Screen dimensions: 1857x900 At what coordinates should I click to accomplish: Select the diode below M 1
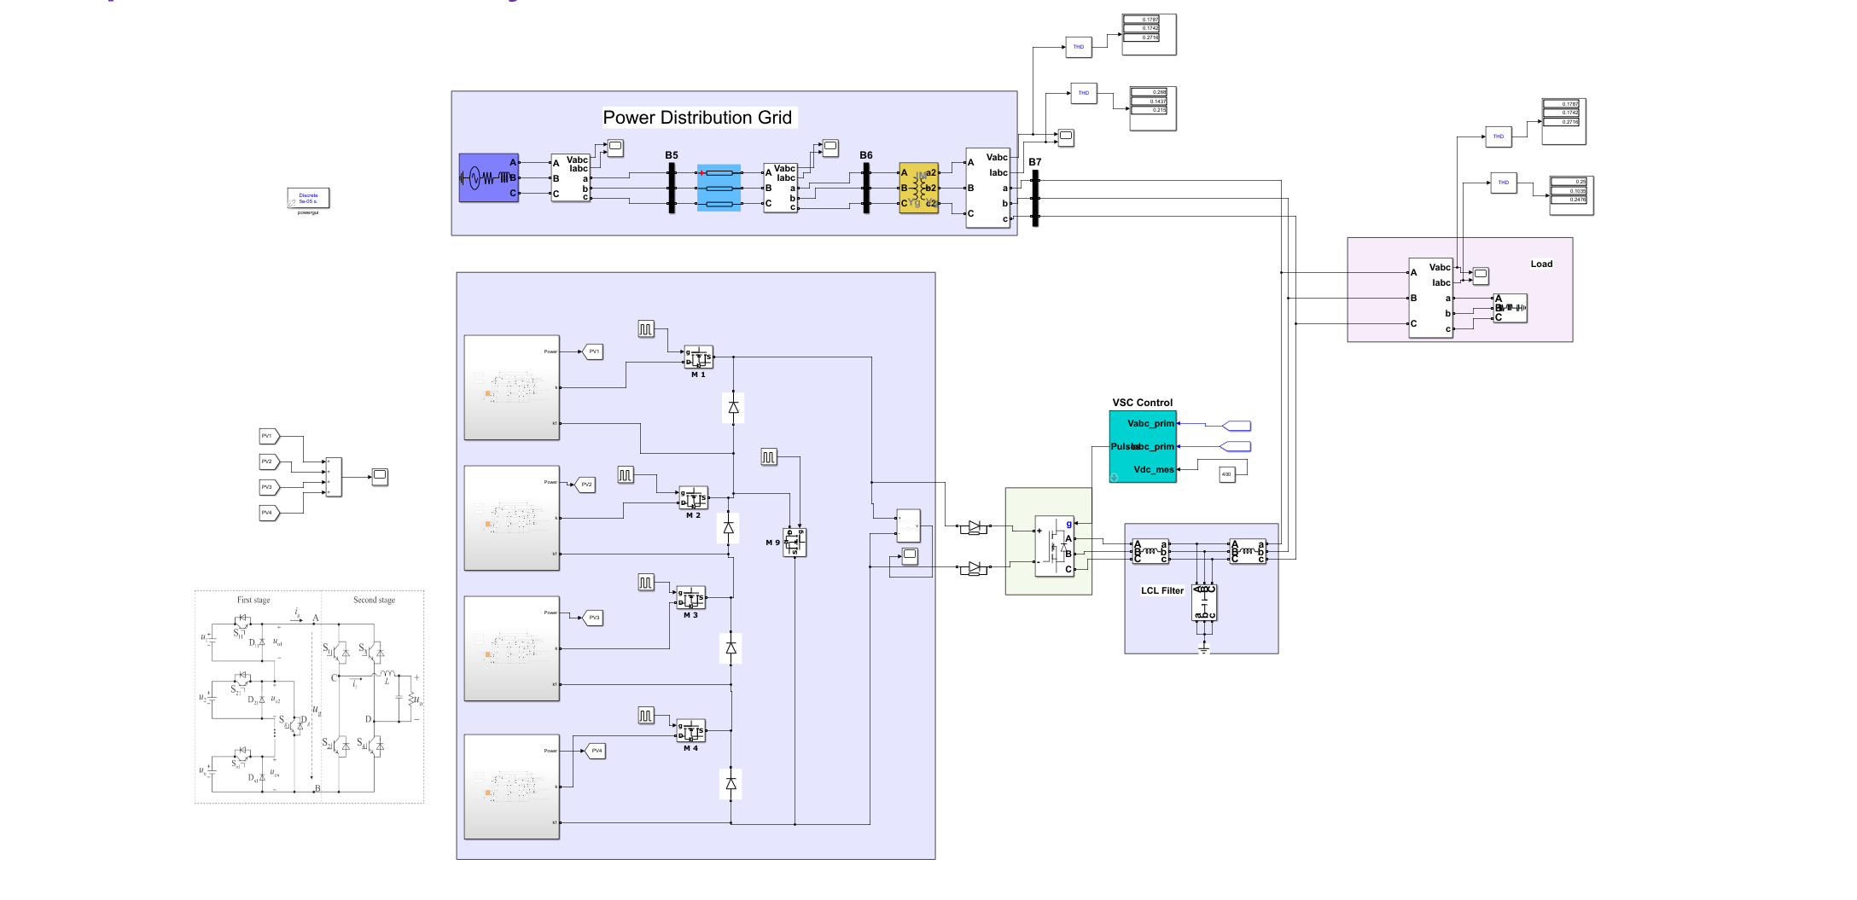click(x=733, y=408)
